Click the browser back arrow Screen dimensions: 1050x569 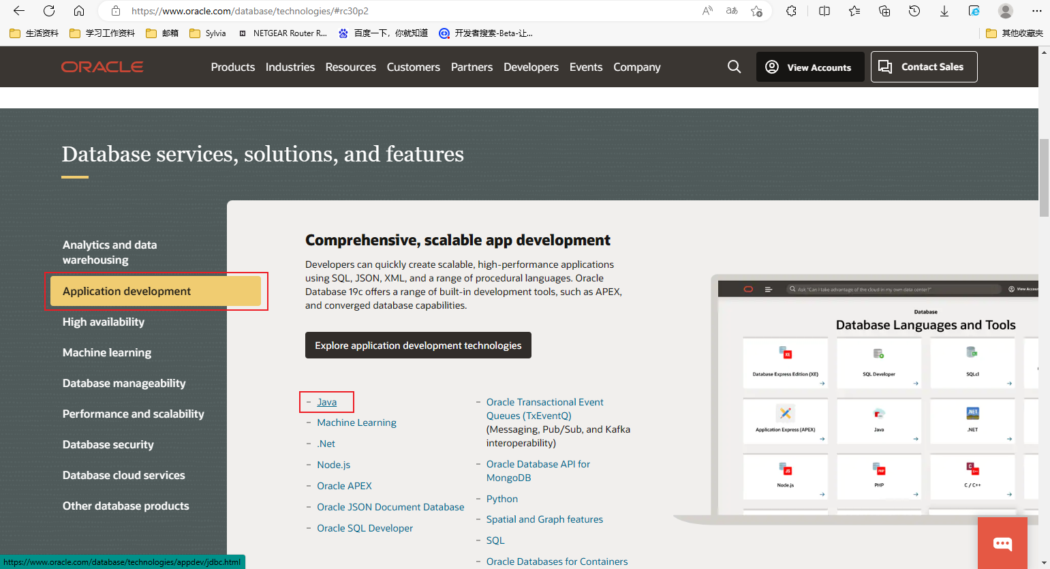pyautogui.click(x=19, y=11)
